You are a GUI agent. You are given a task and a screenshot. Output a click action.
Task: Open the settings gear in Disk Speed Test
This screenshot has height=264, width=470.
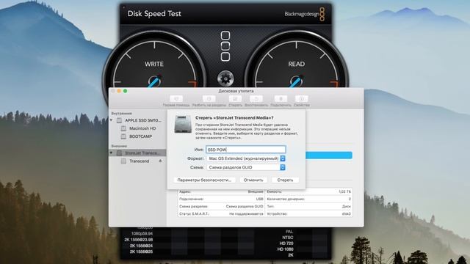[225, 78]
